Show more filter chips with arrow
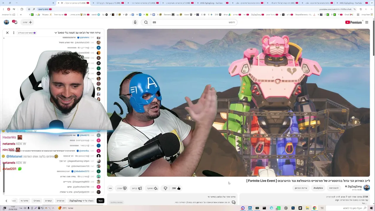This screenshot has height=211, width=375. point(6,201)
